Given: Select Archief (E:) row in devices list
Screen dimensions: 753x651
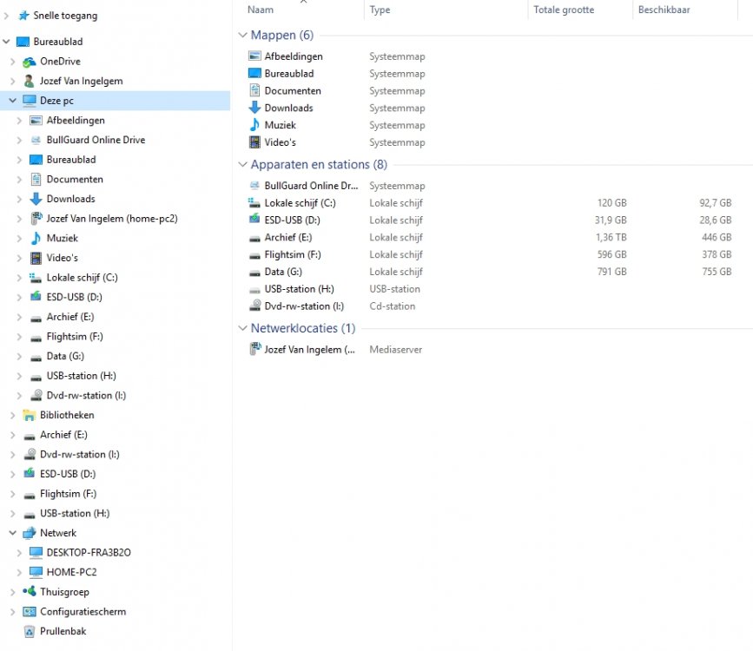Looking at the screenshot, I should pos(491,237).
